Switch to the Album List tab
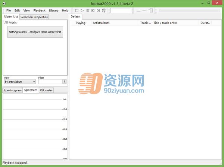This screenshot has width=224, height=167. 11,16
